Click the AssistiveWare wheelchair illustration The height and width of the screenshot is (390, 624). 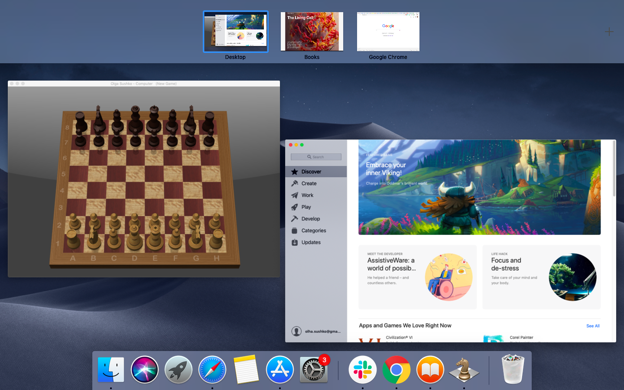click(448, 277)
